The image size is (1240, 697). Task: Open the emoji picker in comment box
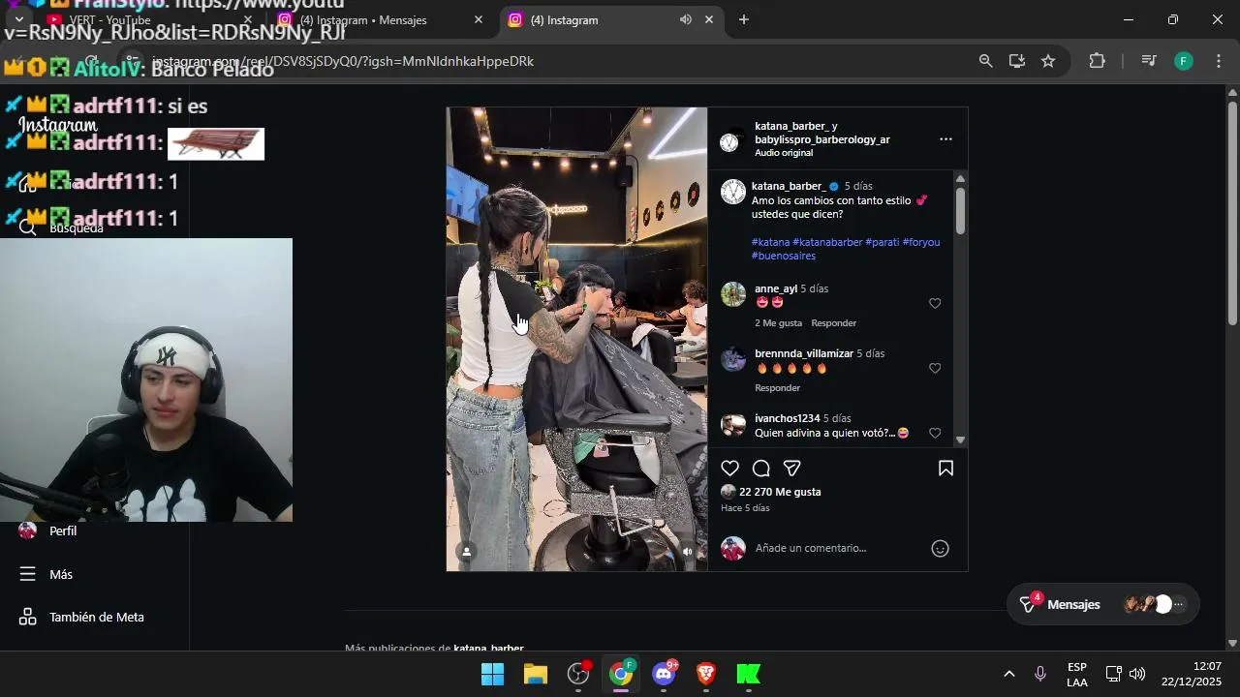[x=940, y=548]
